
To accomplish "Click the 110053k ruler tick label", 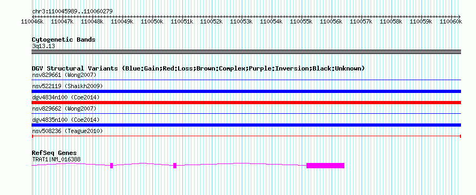I will tap(241, 21).
